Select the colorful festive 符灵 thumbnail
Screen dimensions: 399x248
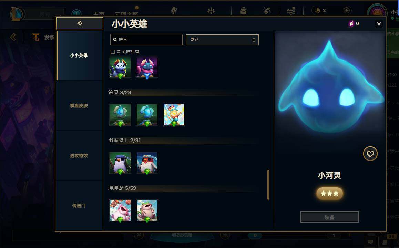click(174, 115)
